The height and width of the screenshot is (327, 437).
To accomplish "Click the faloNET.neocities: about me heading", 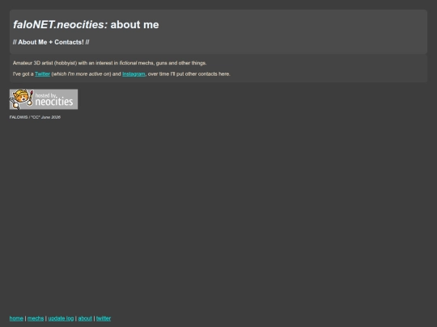I will click(86, 24).
